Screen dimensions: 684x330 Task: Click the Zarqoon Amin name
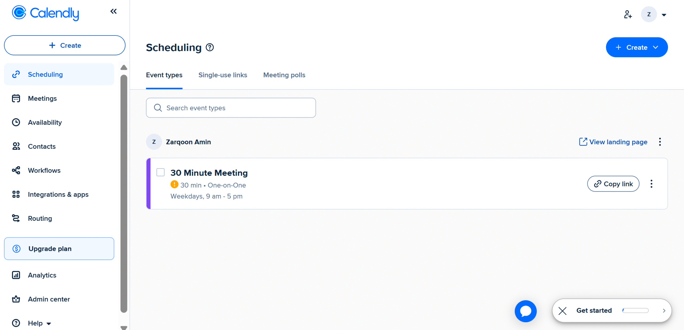(x=188, y=142)
